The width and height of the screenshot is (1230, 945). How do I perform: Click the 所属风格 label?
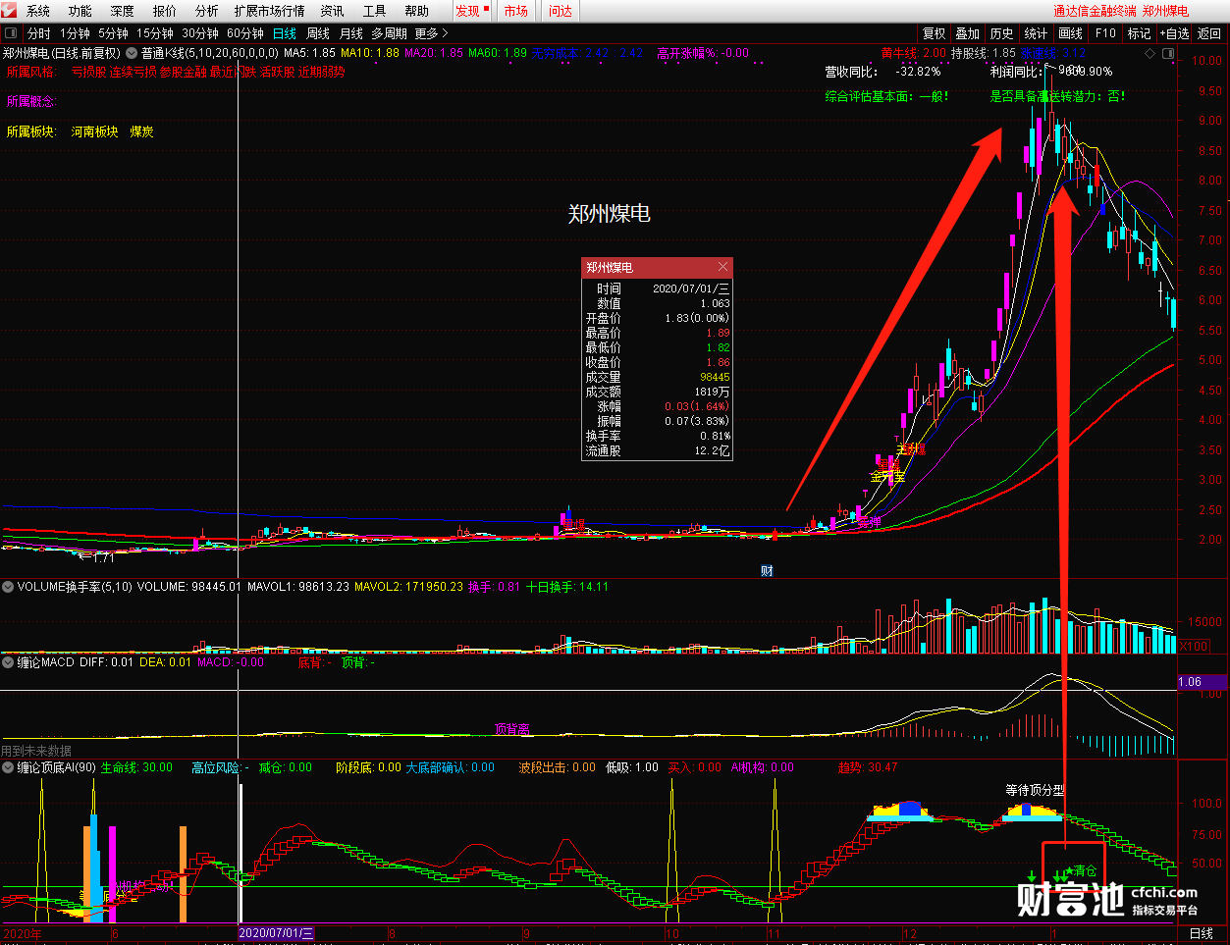[x=32, y=72]
